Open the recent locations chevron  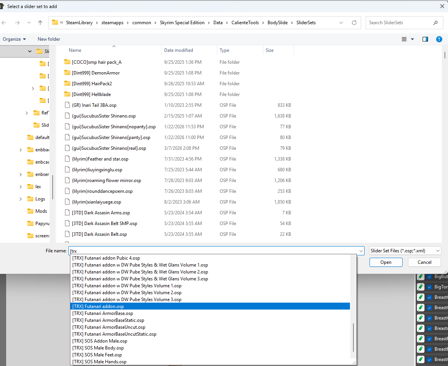pos(29,23)
